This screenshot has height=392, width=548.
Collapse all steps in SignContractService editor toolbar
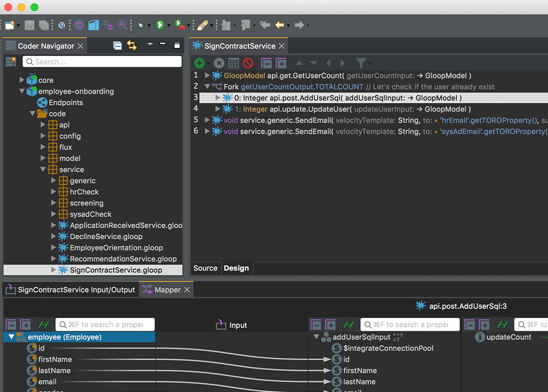click(x=266, y=63)
